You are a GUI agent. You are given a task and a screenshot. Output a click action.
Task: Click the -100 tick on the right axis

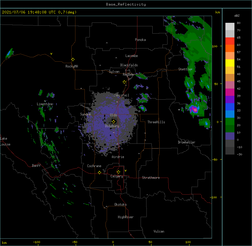point(213,197)
